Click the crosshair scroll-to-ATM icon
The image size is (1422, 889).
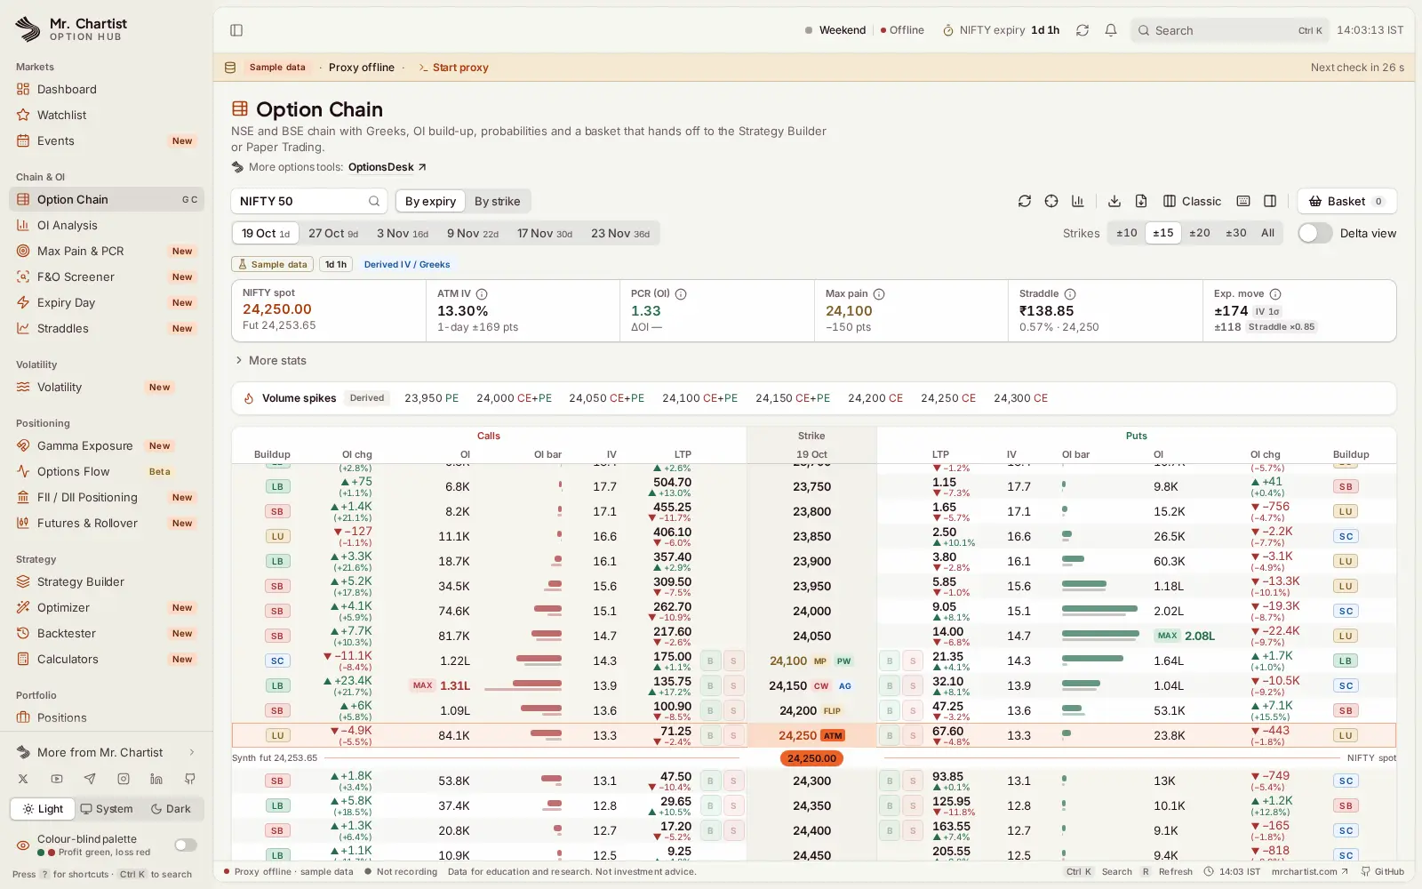coord(1051,201)
